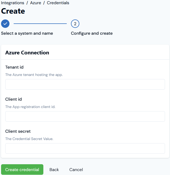170x175 pixels.
Task: Go back with the Back button
Action: point(54,170)
